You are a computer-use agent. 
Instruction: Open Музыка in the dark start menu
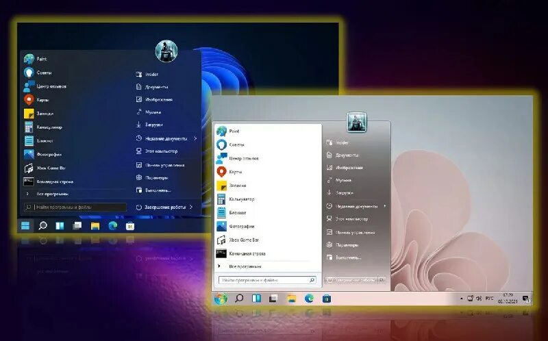(148, 112)
